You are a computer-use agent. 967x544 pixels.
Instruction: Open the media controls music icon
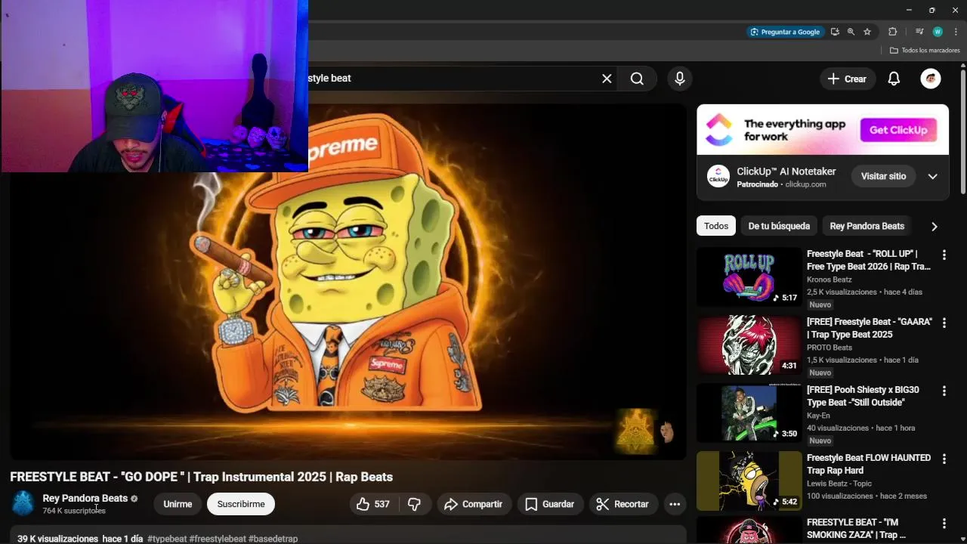pos(919,32)
